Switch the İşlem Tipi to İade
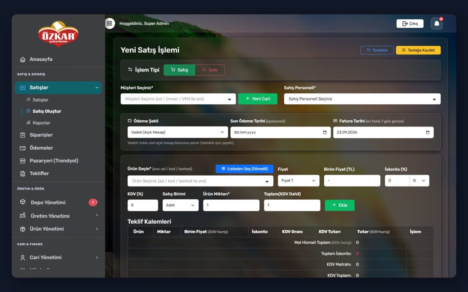 [210, 70]
